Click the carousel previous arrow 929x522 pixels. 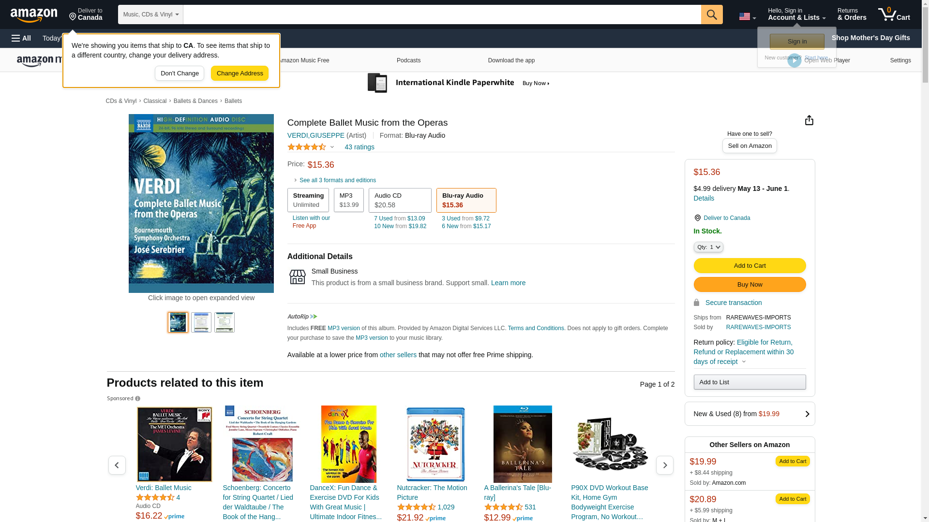point(117,465)
